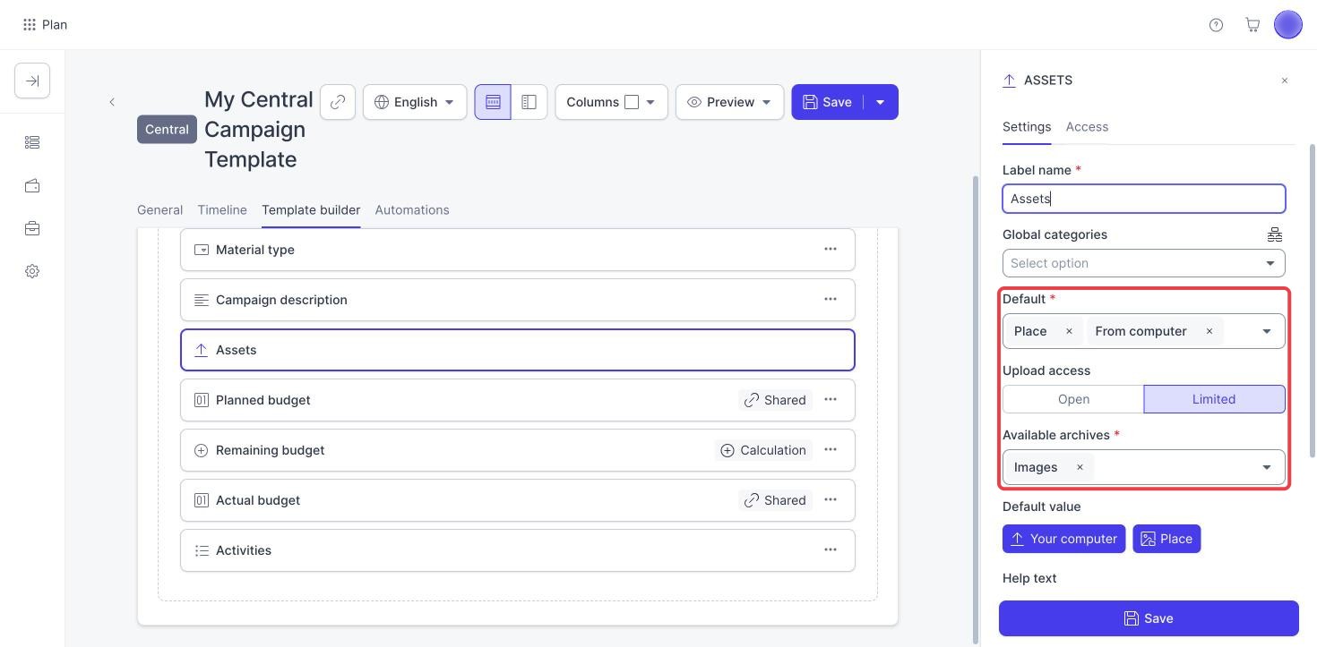Open the Global categories select dropdown

tap(1144, 263)
